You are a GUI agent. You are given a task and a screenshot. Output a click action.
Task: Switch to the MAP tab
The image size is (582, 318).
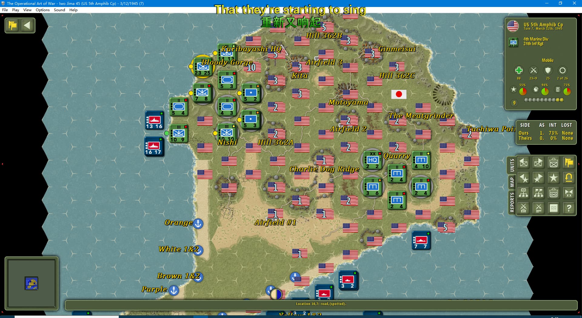click(x=512, y=182)
